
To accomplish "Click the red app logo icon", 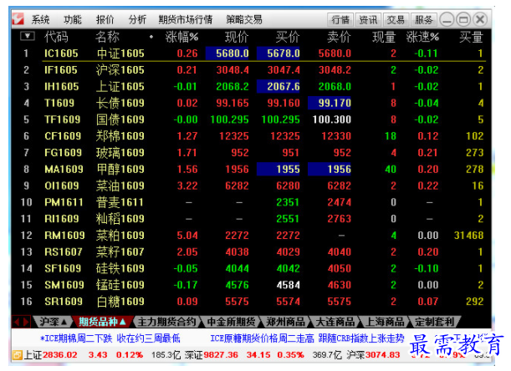I will click(18, 19).
